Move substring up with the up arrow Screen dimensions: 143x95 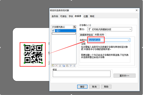click(71, 66)
